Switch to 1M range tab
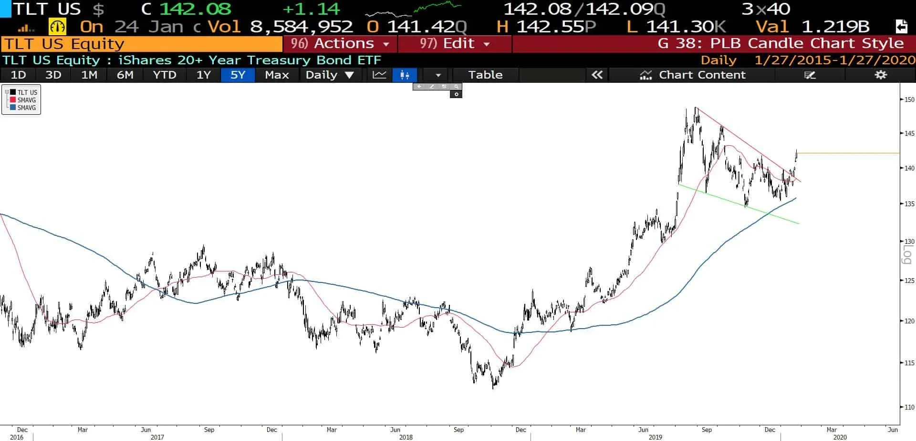This screenshot has width=916, height=441. pyautogui.click(x=89, y=75)
